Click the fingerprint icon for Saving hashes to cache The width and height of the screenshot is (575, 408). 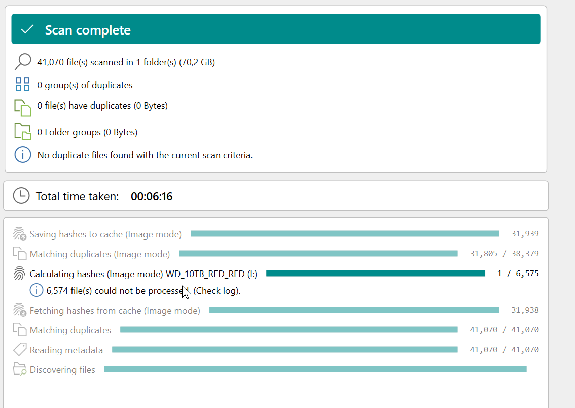20,234
